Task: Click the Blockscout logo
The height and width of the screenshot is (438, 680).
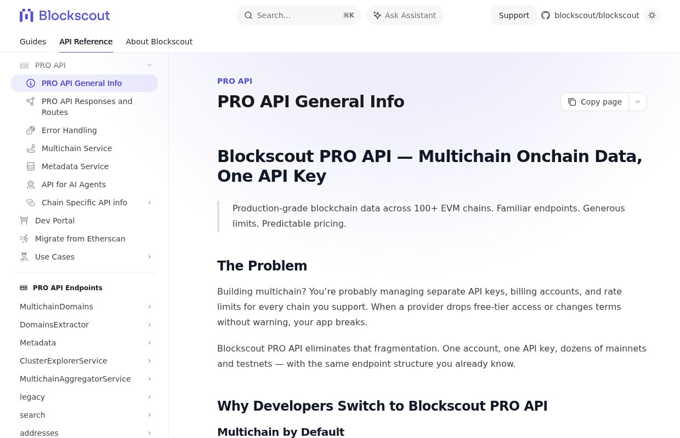Action: [65, 15]
